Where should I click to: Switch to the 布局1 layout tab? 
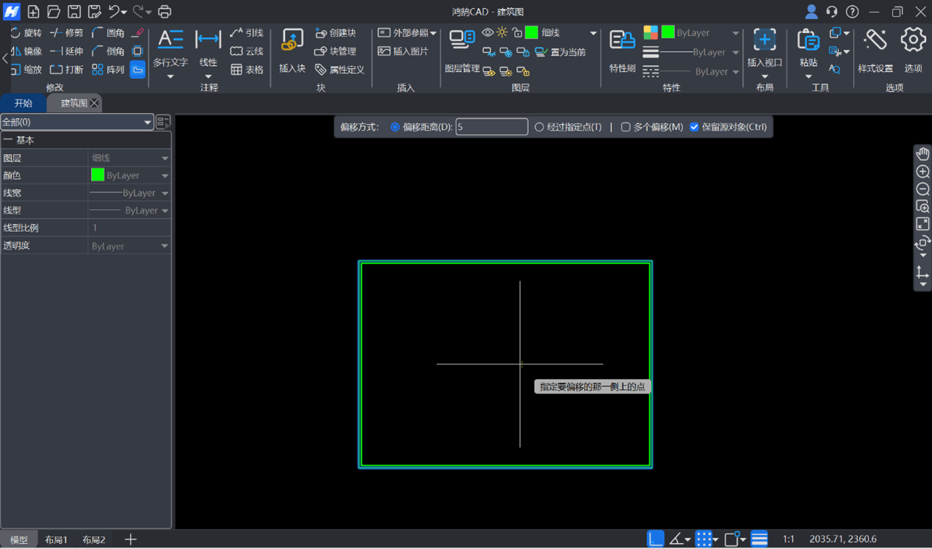point(56,539)
